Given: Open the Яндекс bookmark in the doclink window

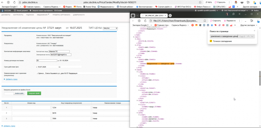Looking at the screenshot, I should coord(68,7).
